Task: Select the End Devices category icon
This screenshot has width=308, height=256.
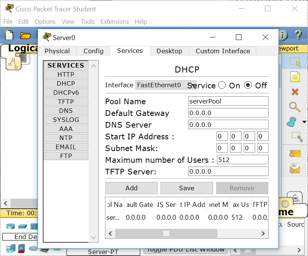Action: tap(11, 248)
